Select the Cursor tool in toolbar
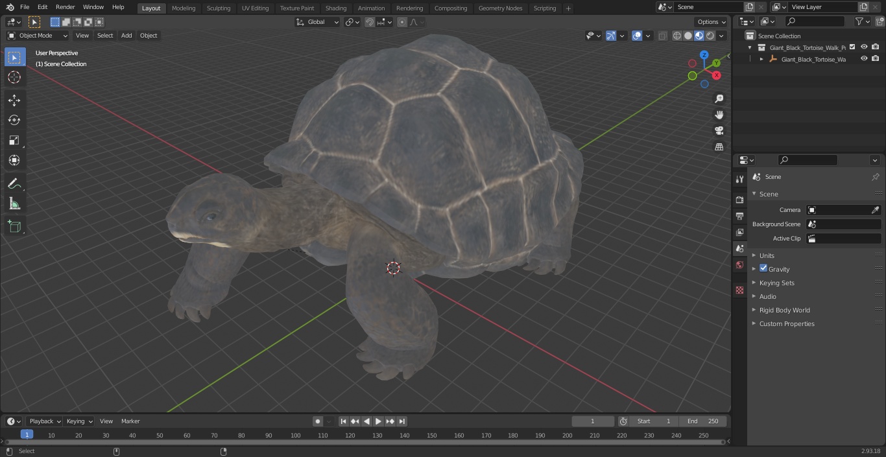 click(x=14, y=77)
